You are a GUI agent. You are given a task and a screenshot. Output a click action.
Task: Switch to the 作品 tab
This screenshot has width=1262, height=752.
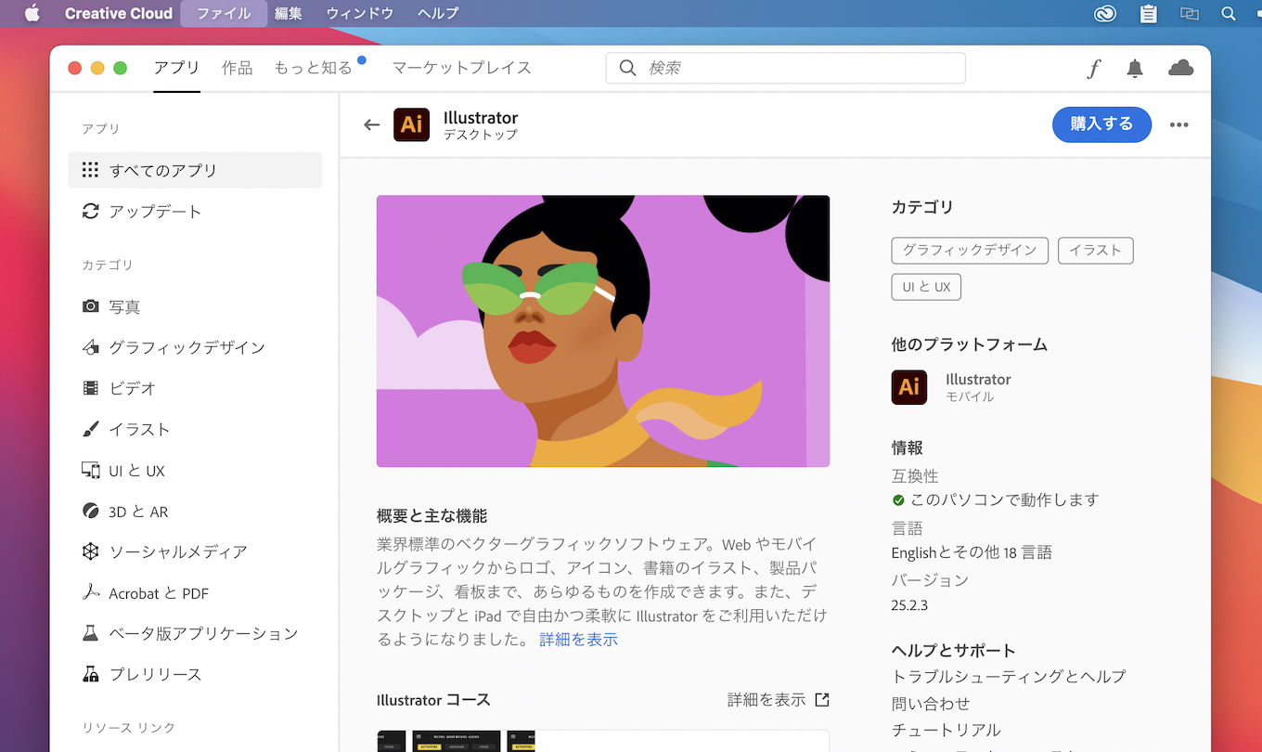click(237, 68)
